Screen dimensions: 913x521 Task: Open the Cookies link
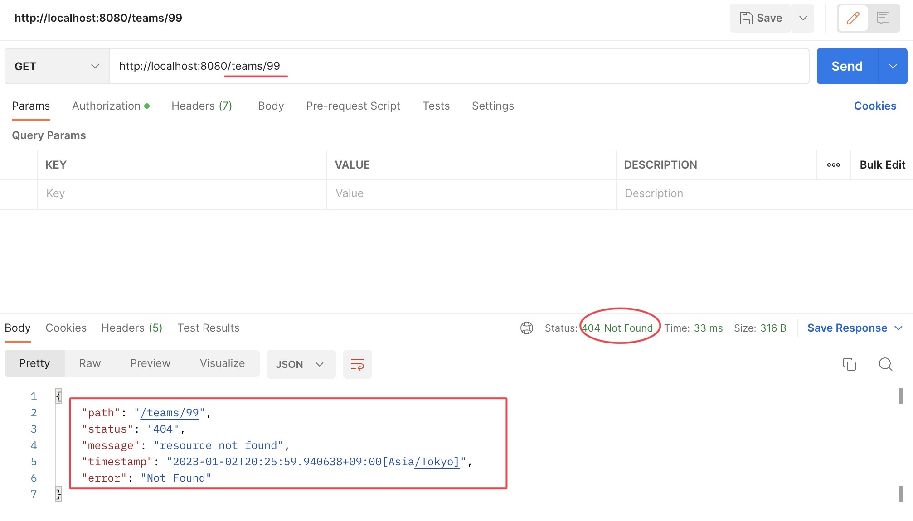click(x=874, y=106)
